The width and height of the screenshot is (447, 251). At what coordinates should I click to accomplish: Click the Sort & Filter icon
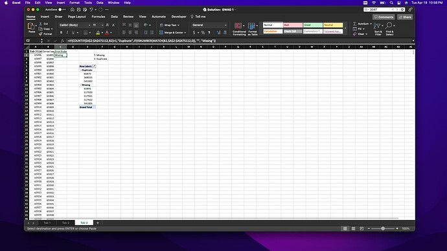377,26
